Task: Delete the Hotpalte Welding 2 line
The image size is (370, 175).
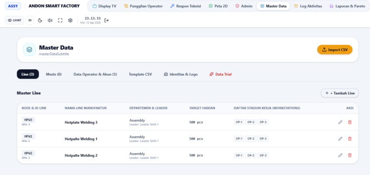Action: 350,155
